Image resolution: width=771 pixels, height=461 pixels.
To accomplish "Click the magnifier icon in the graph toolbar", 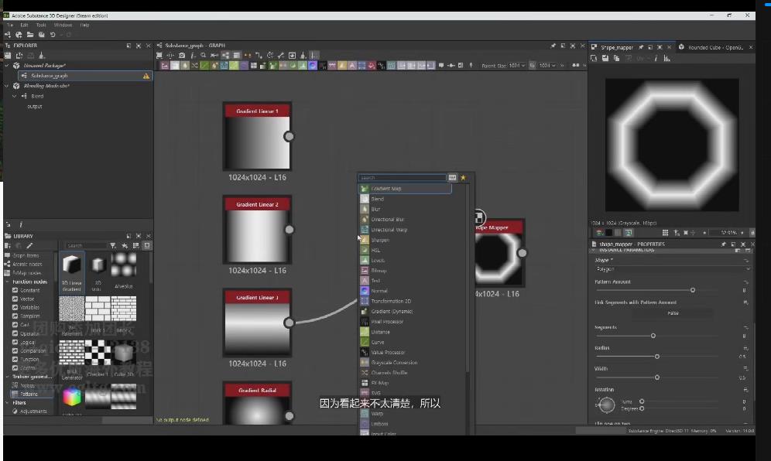I will (203, 56).
